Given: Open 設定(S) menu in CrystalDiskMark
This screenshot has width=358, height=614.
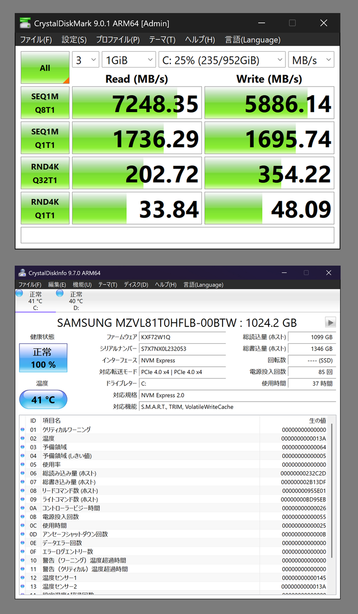Looking at the screenshot, I should click(74, 40).
